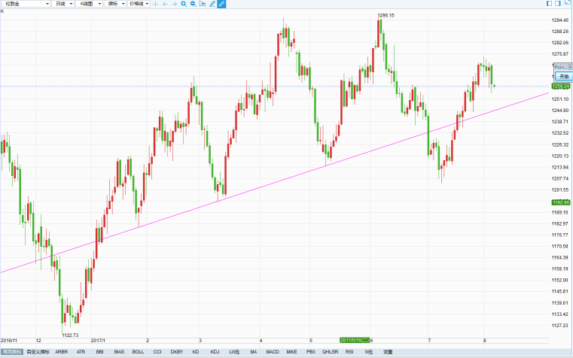This screenshot has height=358, width=573.
Task: Open the 伦敦金 symbol dropdown
Action: [x=26, y=4]
